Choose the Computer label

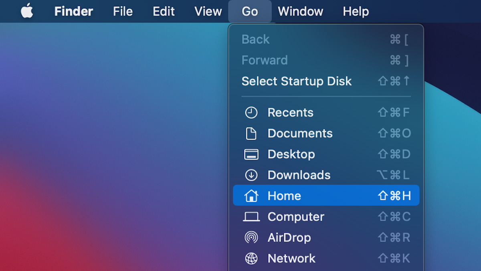(296, 217)
